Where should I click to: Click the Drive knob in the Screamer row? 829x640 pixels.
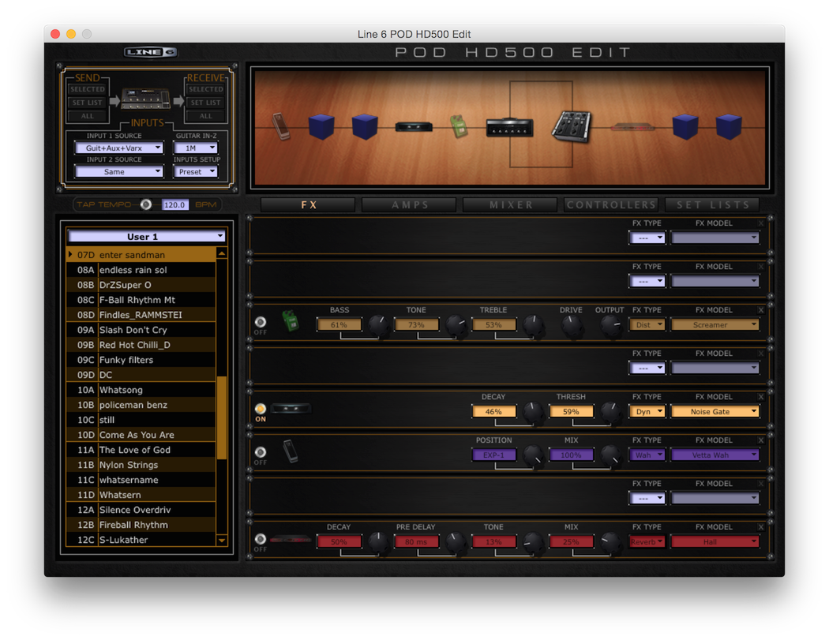pos(571,326)
